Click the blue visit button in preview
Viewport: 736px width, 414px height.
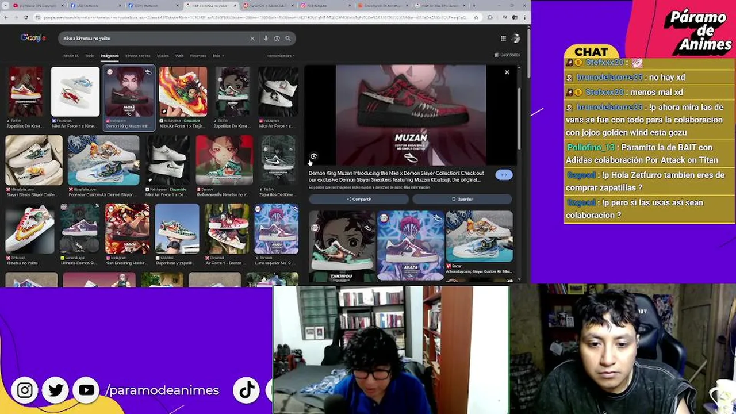click(x=504, y=175)
